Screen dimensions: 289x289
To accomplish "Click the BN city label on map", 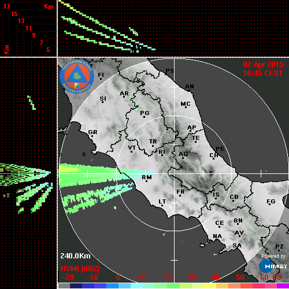I will [238, 221].
